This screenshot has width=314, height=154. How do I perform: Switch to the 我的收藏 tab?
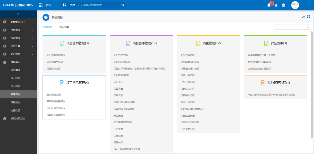[64, 27]
